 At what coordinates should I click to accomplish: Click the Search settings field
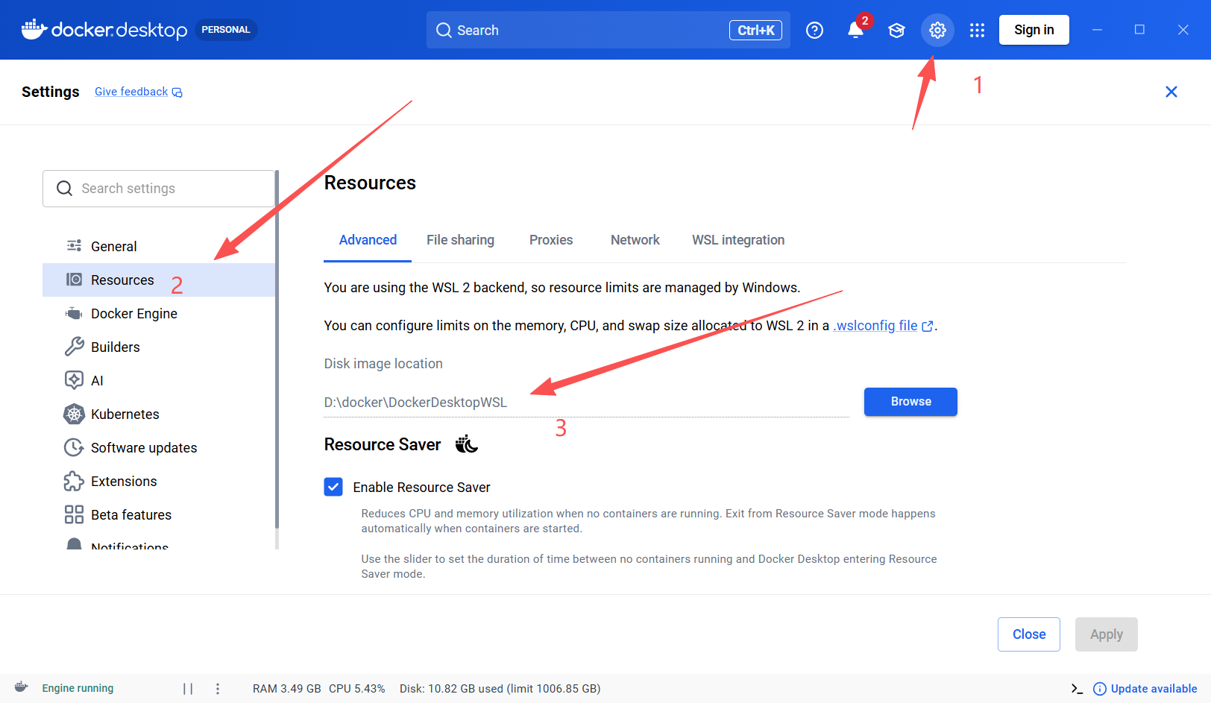click(159, 189)
